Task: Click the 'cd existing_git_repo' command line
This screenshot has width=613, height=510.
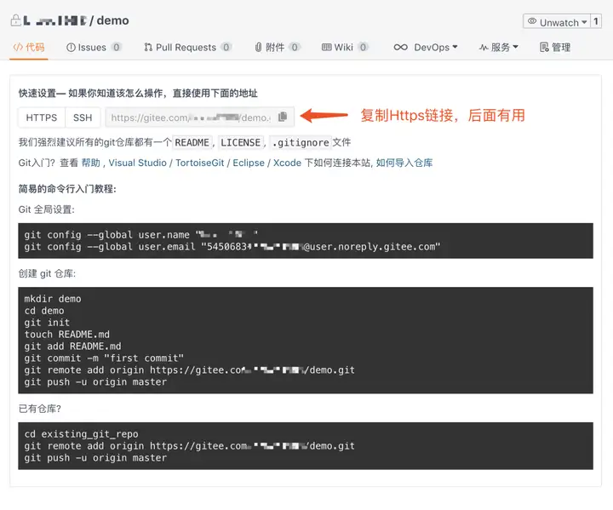Action: 82,434
